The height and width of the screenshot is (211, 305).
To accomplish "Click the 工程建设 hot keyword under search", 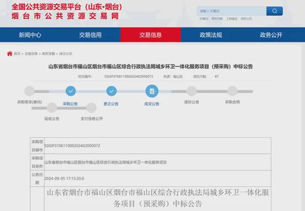I will pyautogui.click(x=232, y=19).
